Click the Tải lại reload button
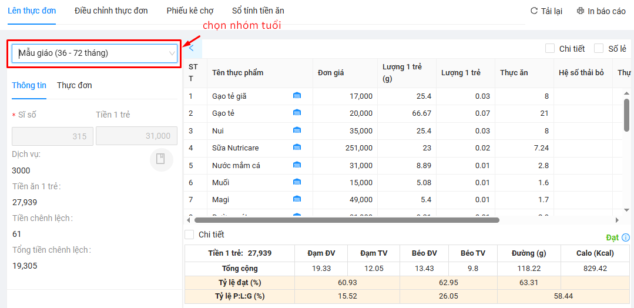 point(546,11)
